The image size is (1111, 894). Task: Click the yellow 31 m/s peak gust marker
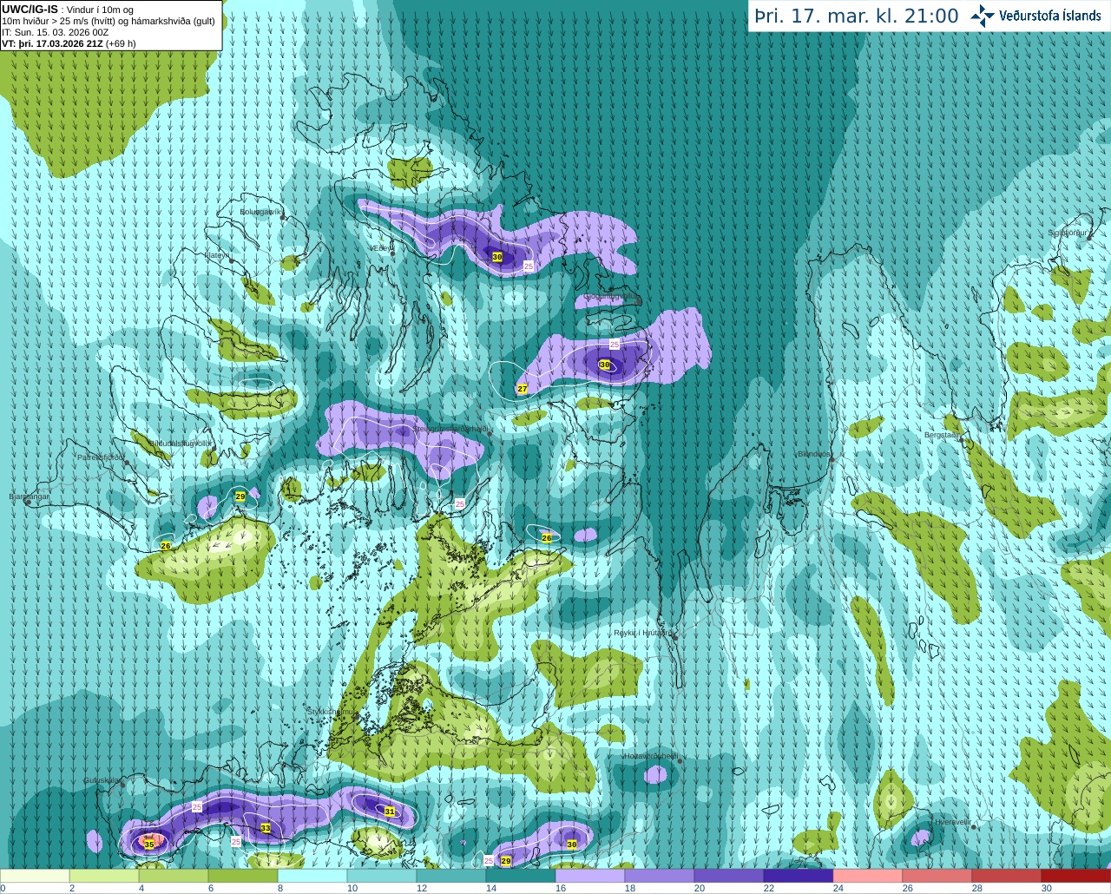pos(390,812)
